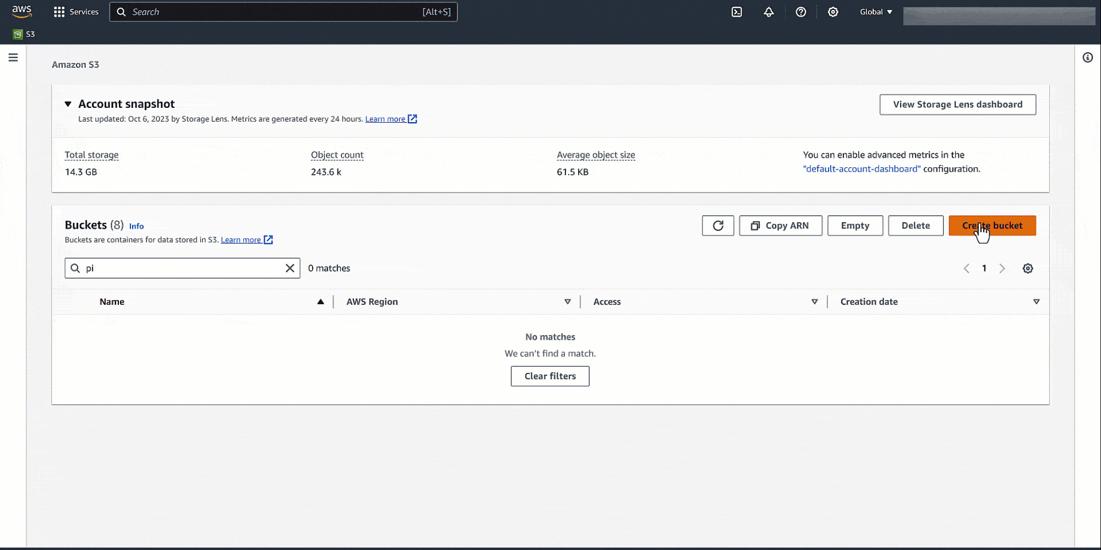This screenshot has height=550, width=1101.
Task: Open the Buckets Info link
Action: [x=137, y=226]
